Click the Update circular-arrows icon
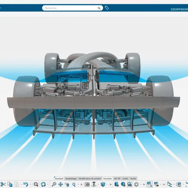Viewport: 188px width, 188px height. tap(43, 184)
